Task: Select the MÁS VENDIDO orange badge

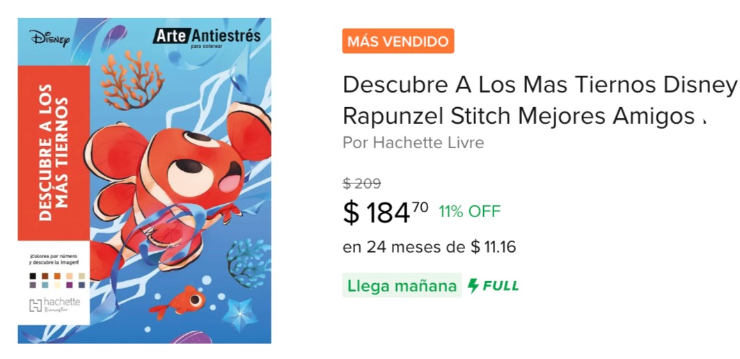Action: [398, 41]
